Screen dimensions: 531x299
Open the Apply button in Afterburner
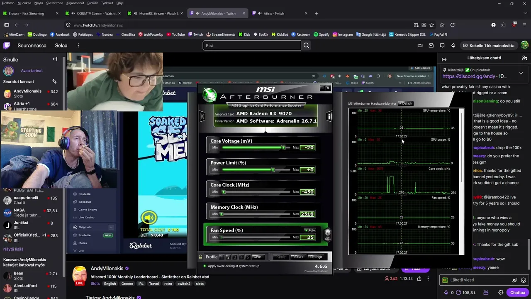pos(281,257)
